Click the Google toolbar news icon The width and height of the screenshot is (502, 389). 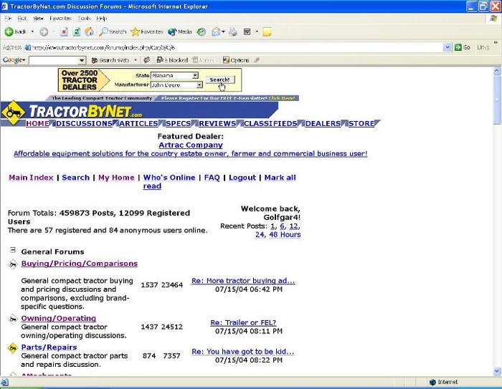click(x=146, y=60)
